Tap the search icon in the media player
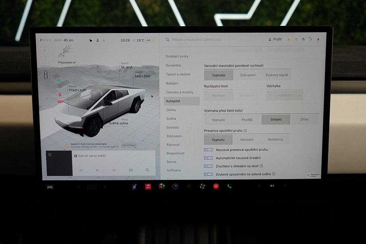Viewport: 366px width, 244px height. tap(147, 170)
